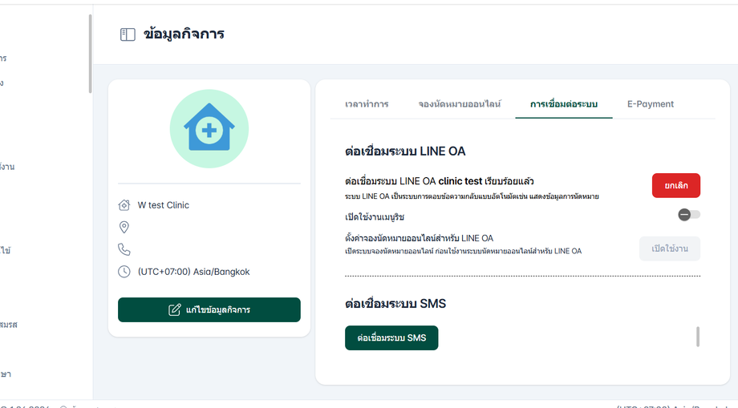Click the location pin icon
This screenshot has width=738, height=408.
(x=124, y=227)
